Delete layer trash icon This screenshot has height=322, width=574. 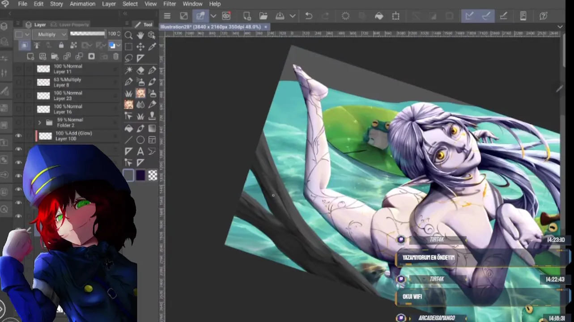point(116,56)
